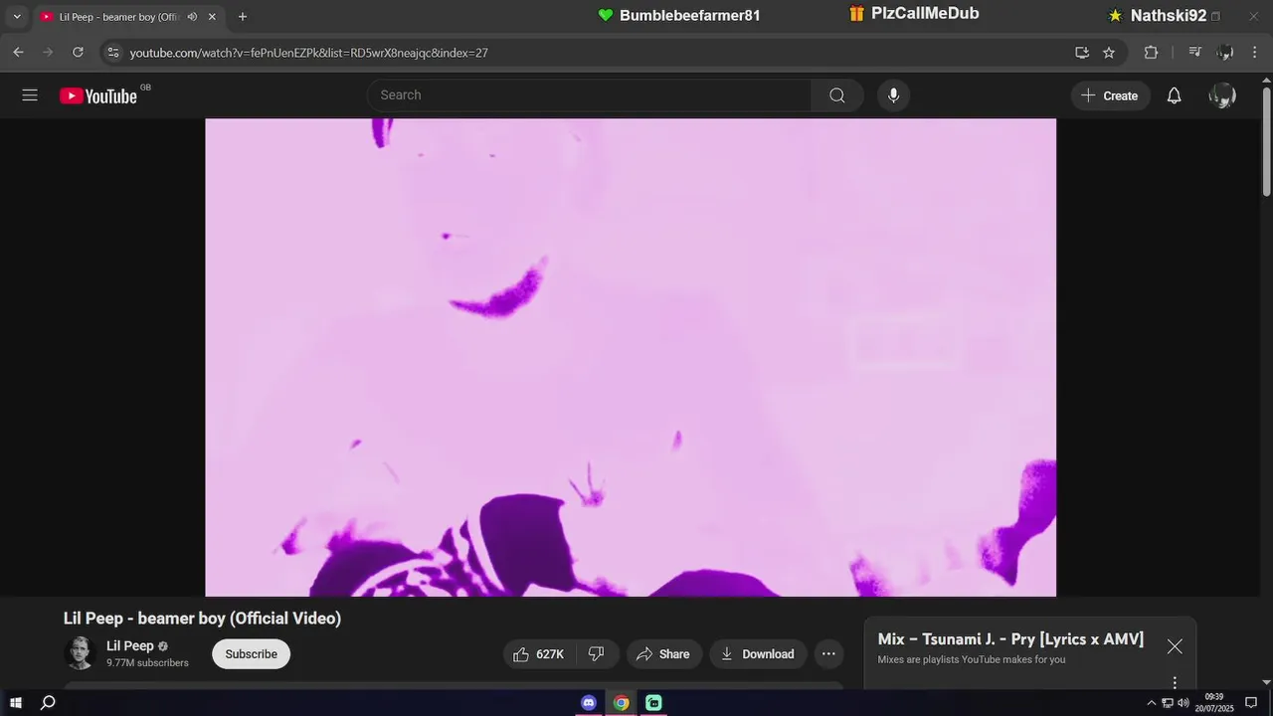Open the tab search dropdown arrow
Screen dimensions: 1273x716
point(16,17)
